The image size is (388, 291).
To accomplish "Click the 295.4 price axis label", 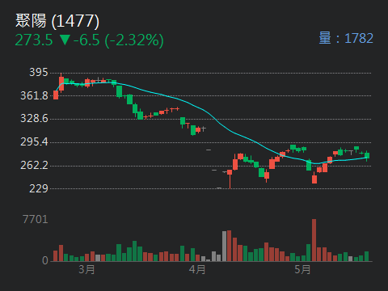I will [x=34, y=141].
